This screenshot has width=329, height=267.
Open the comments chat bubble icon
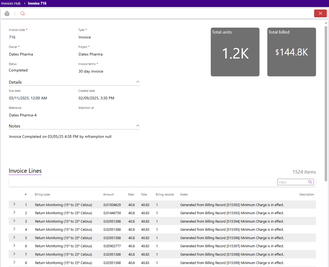coord(22,14)
